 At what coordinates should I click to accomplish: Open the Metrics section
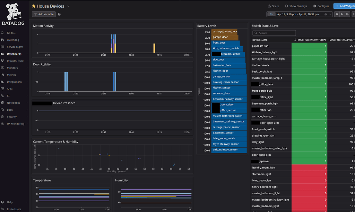tap(11, 75)
